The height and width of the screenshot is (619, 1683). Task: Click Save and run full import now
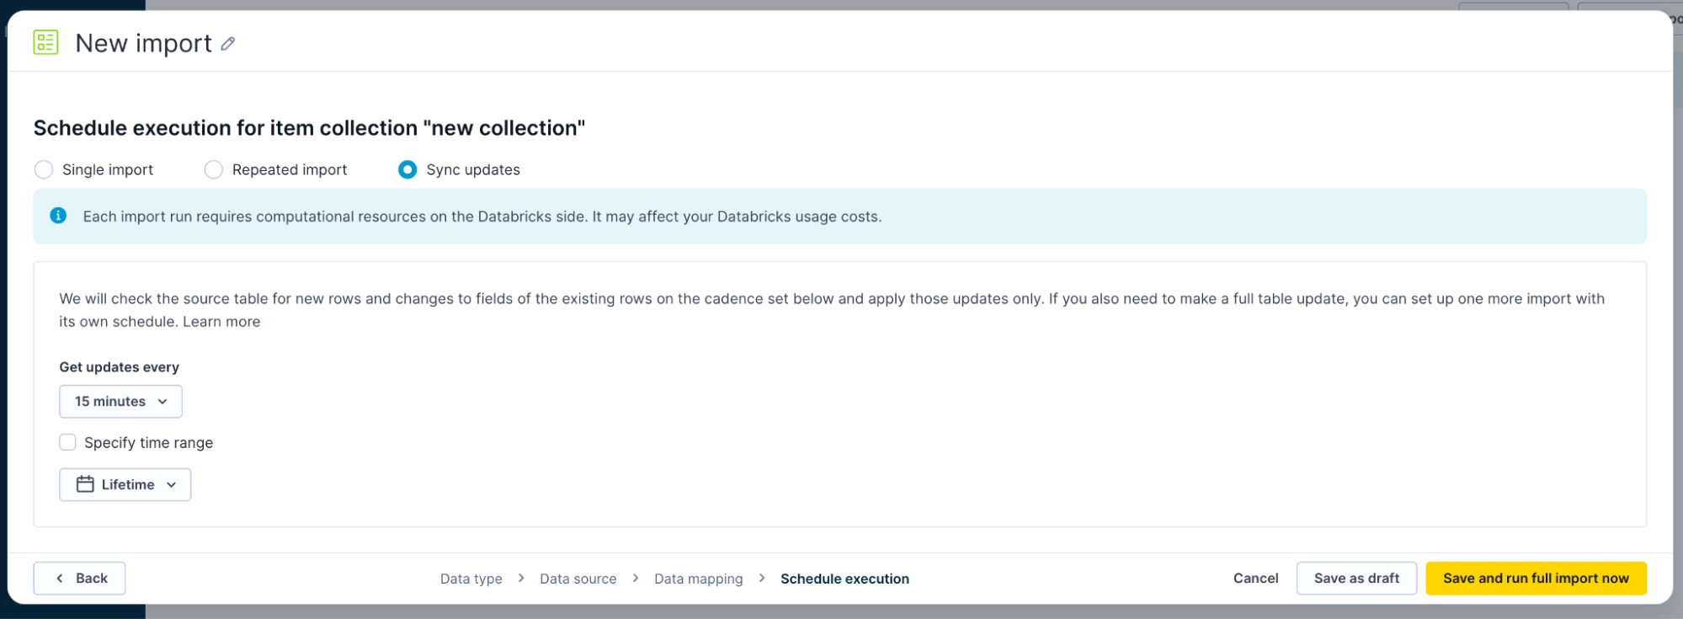click(x=1537, y=578)
